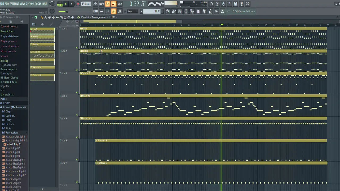Click the tempo tapper icon
This screenshot has height=191, width=340.
pyautogui.click(x=210, y=11)
